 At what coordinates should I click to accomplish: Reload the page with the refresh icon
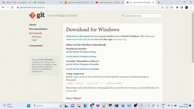pos(12,7)
